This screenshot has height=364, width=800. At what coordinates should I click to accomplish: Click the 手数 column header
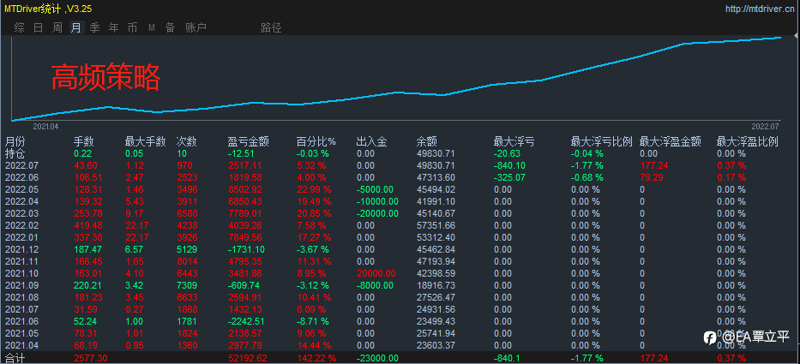(84, 141)
